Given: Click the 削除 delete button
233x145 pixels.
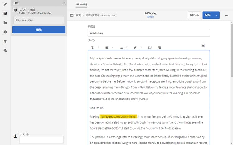Looking at the screenshot, I should point(39,30).
